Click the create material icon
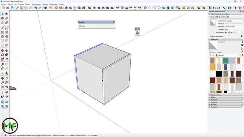The height and width of the screenshot is (137, 244). point(242,45)
